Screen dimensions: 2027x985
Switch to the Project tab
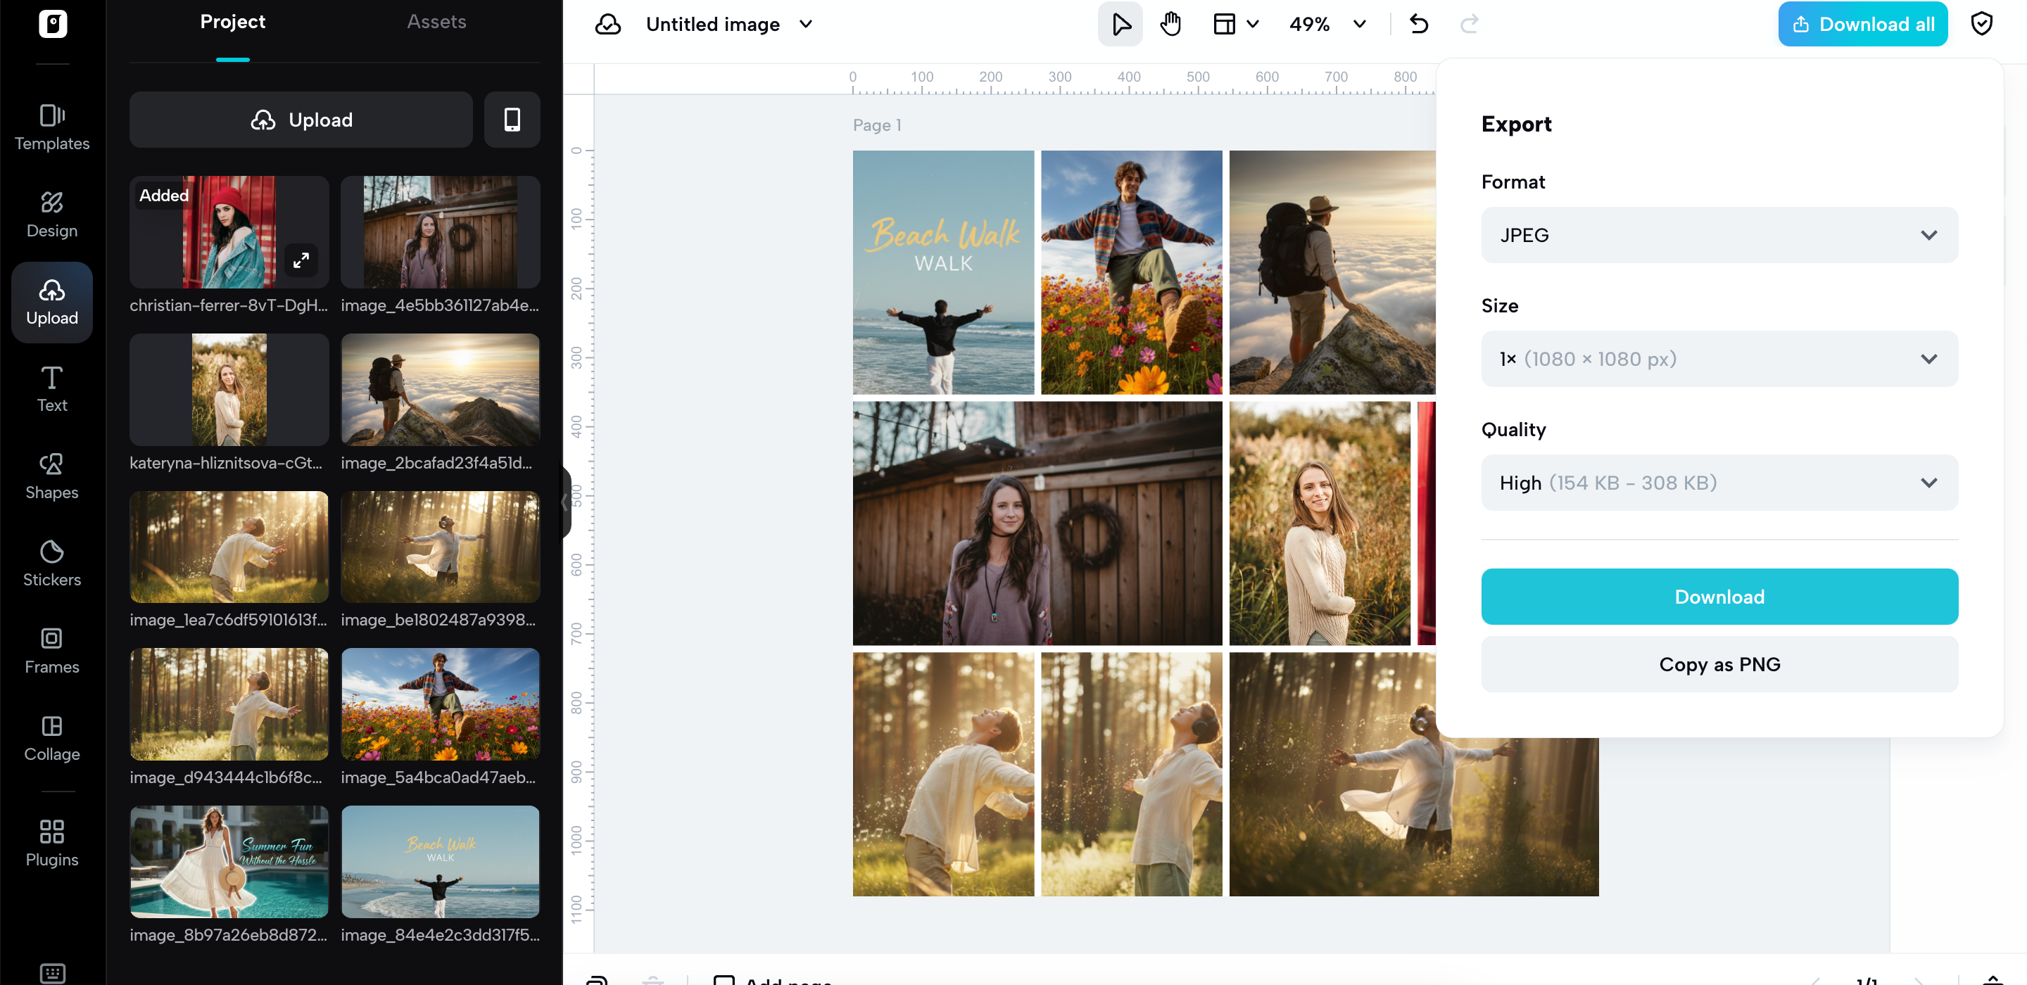coord(232,22)
